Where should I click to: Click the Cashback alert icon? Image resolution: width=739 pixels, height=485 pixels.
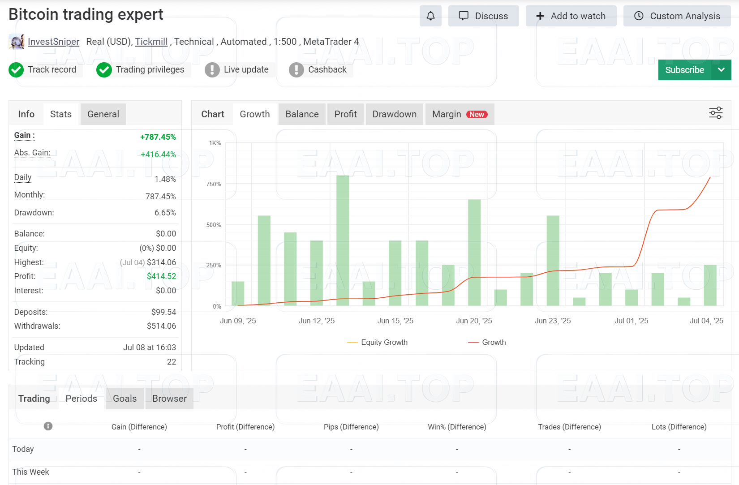296,70
